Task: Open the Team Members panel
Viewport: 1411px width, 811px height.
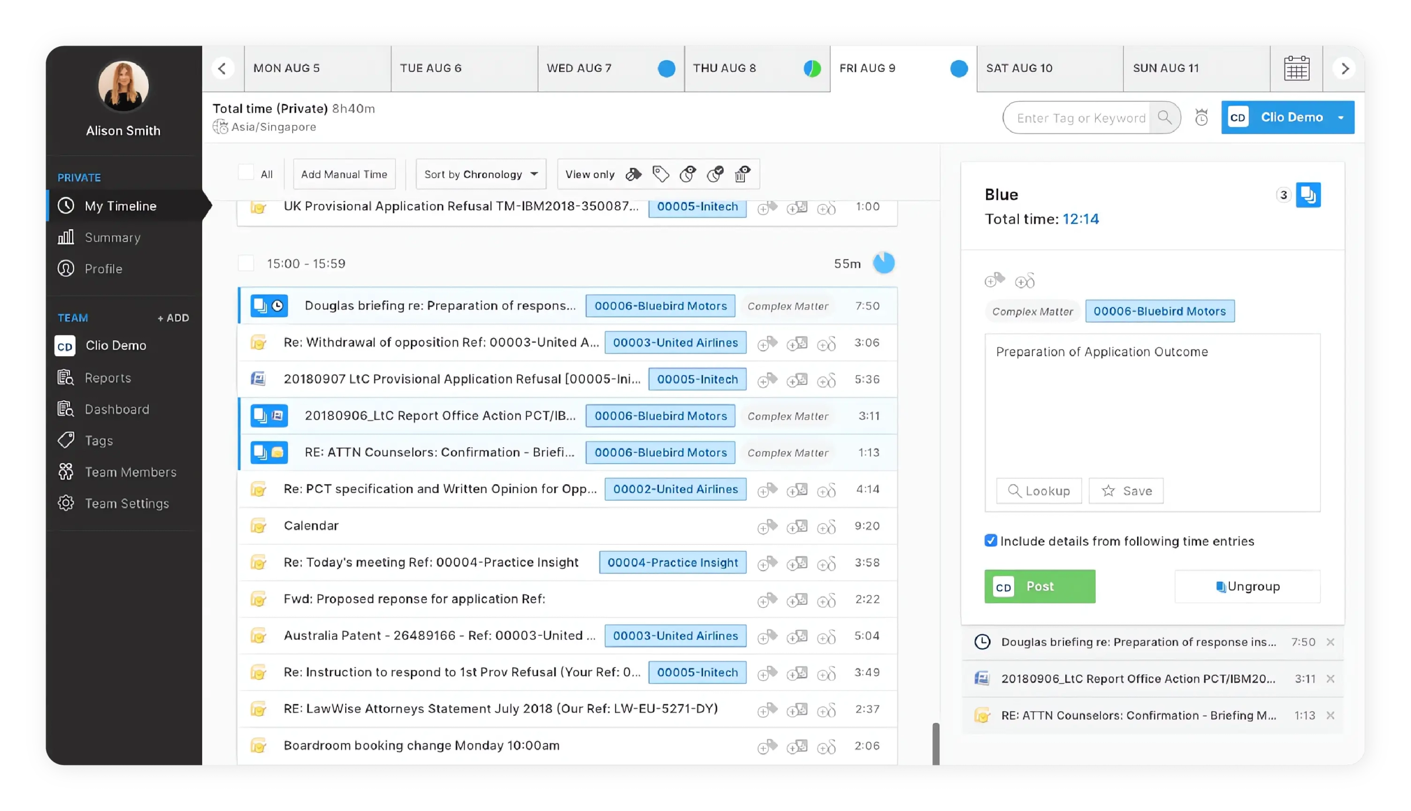Action: (x=131, y=472)
